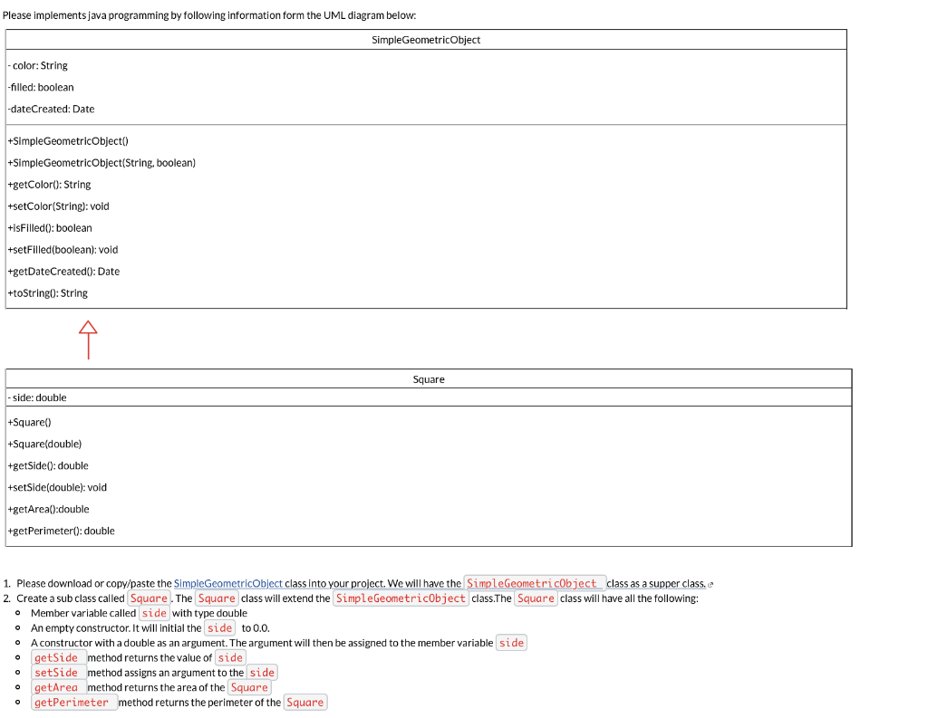Click the getDateCreated(): Date method row
The width and height of the screenshot is (928, 718).
[x=63, y=271]
